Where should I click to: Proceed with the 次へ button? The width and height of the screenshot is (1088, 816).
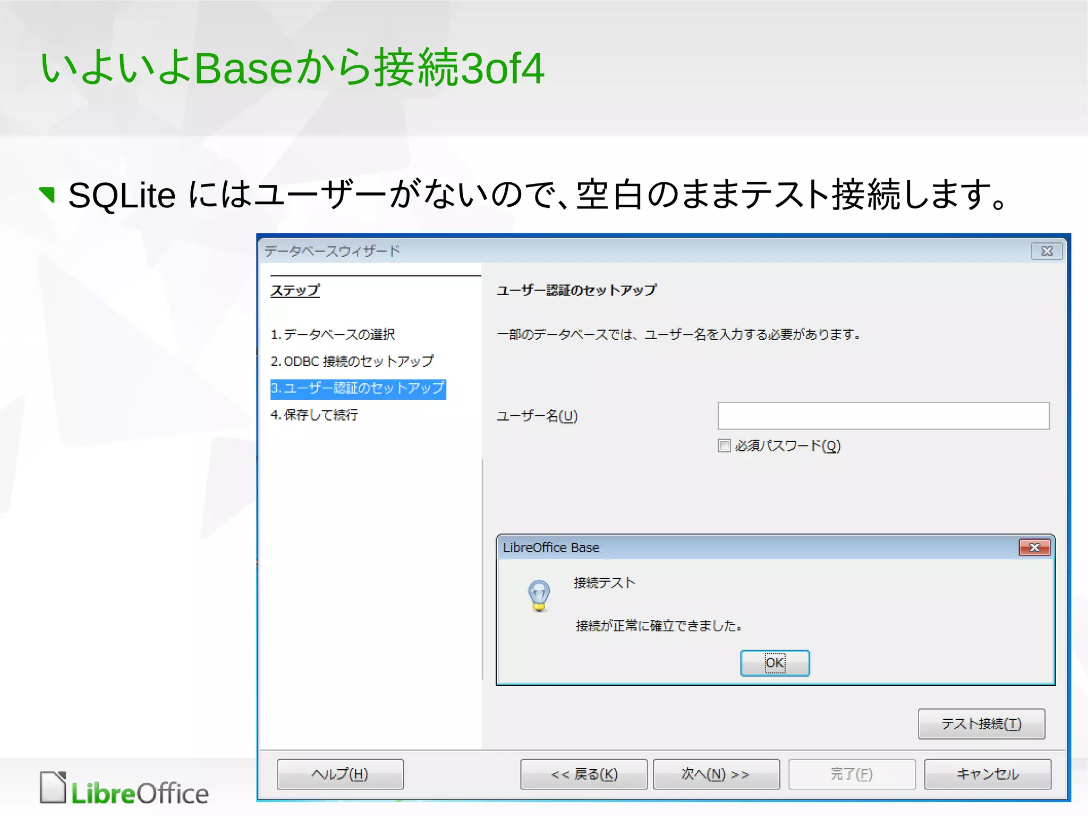716,774
